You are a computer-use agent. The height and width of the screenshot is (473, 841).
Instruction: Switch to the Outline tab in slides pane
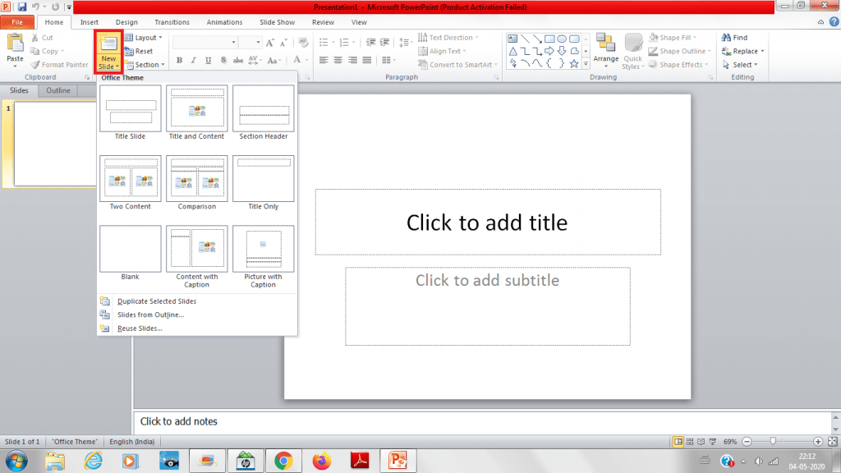(57, 90)
